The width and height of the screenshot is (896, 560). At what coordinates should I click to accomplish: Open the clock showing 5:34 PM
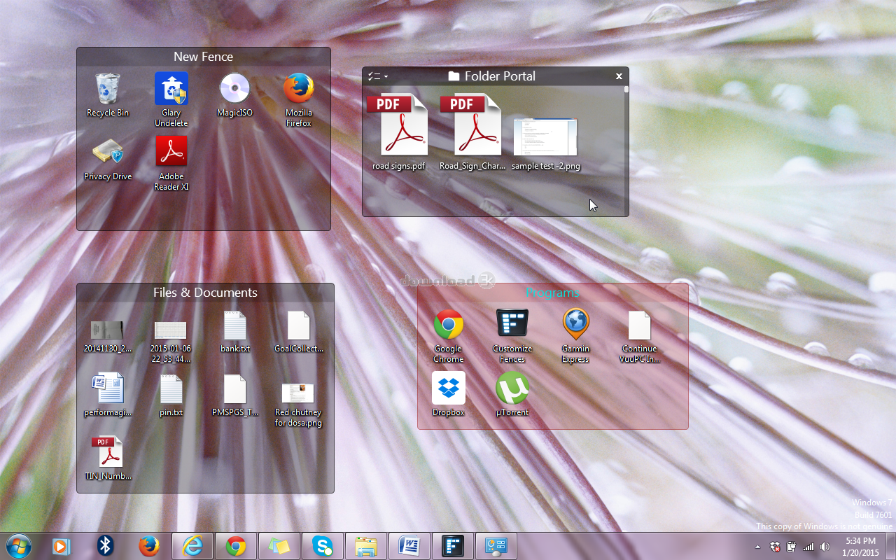[x=861, y=547]
